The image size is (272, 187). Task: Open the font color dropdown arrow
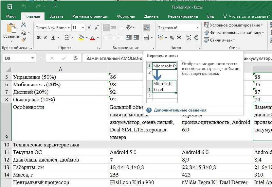[98, 38]
